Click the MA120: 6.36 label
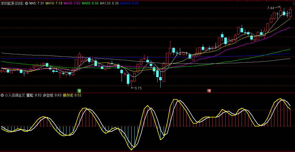The width and height of the screenshot is (295, 152). [x=109, y=3]
